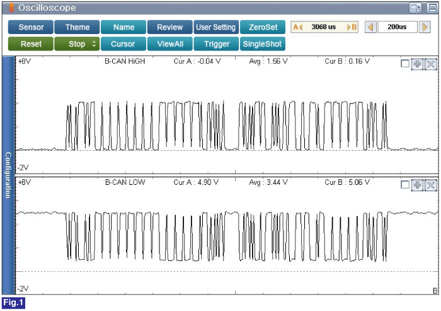Click the 3068 us cursor interval value
Screen dimensions: 441x311
324,27
